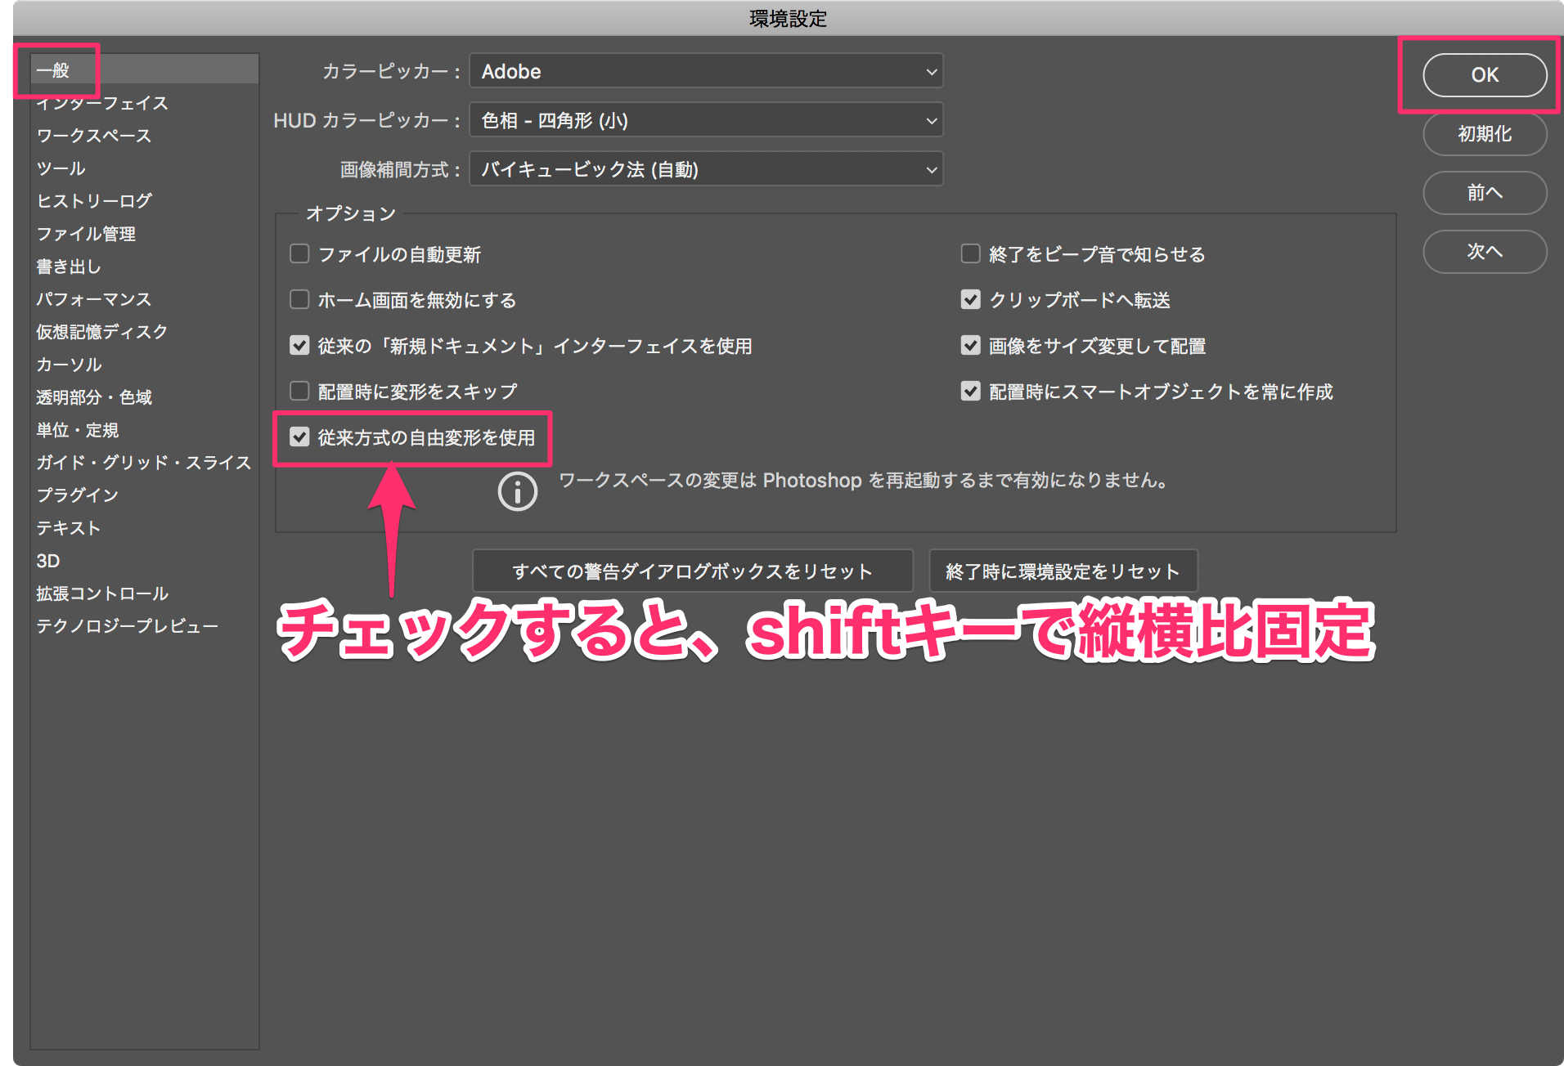Viewport: 1564px width, 1066px height.
Task: Select 透明部分・色域 category
Action: point(145,397)
